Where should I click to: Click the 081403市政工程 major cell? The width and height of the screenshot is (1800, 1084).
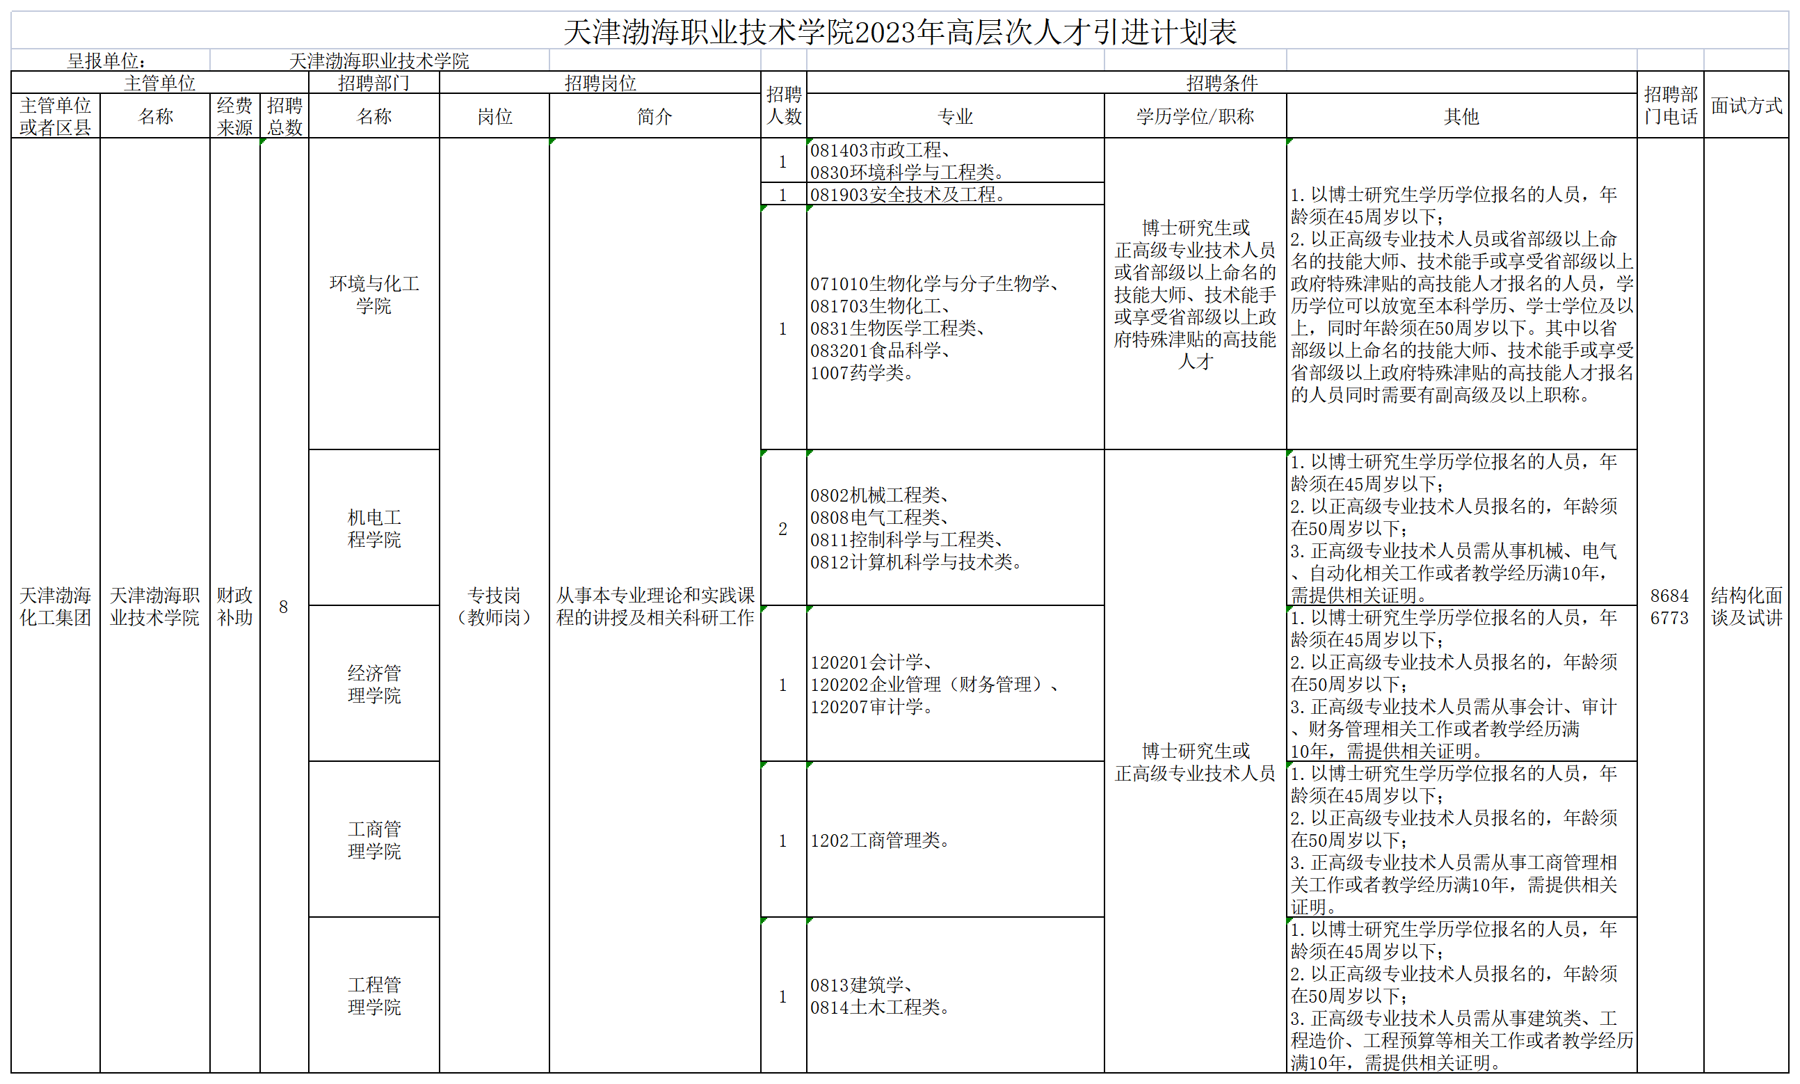[x=956, y=161]
